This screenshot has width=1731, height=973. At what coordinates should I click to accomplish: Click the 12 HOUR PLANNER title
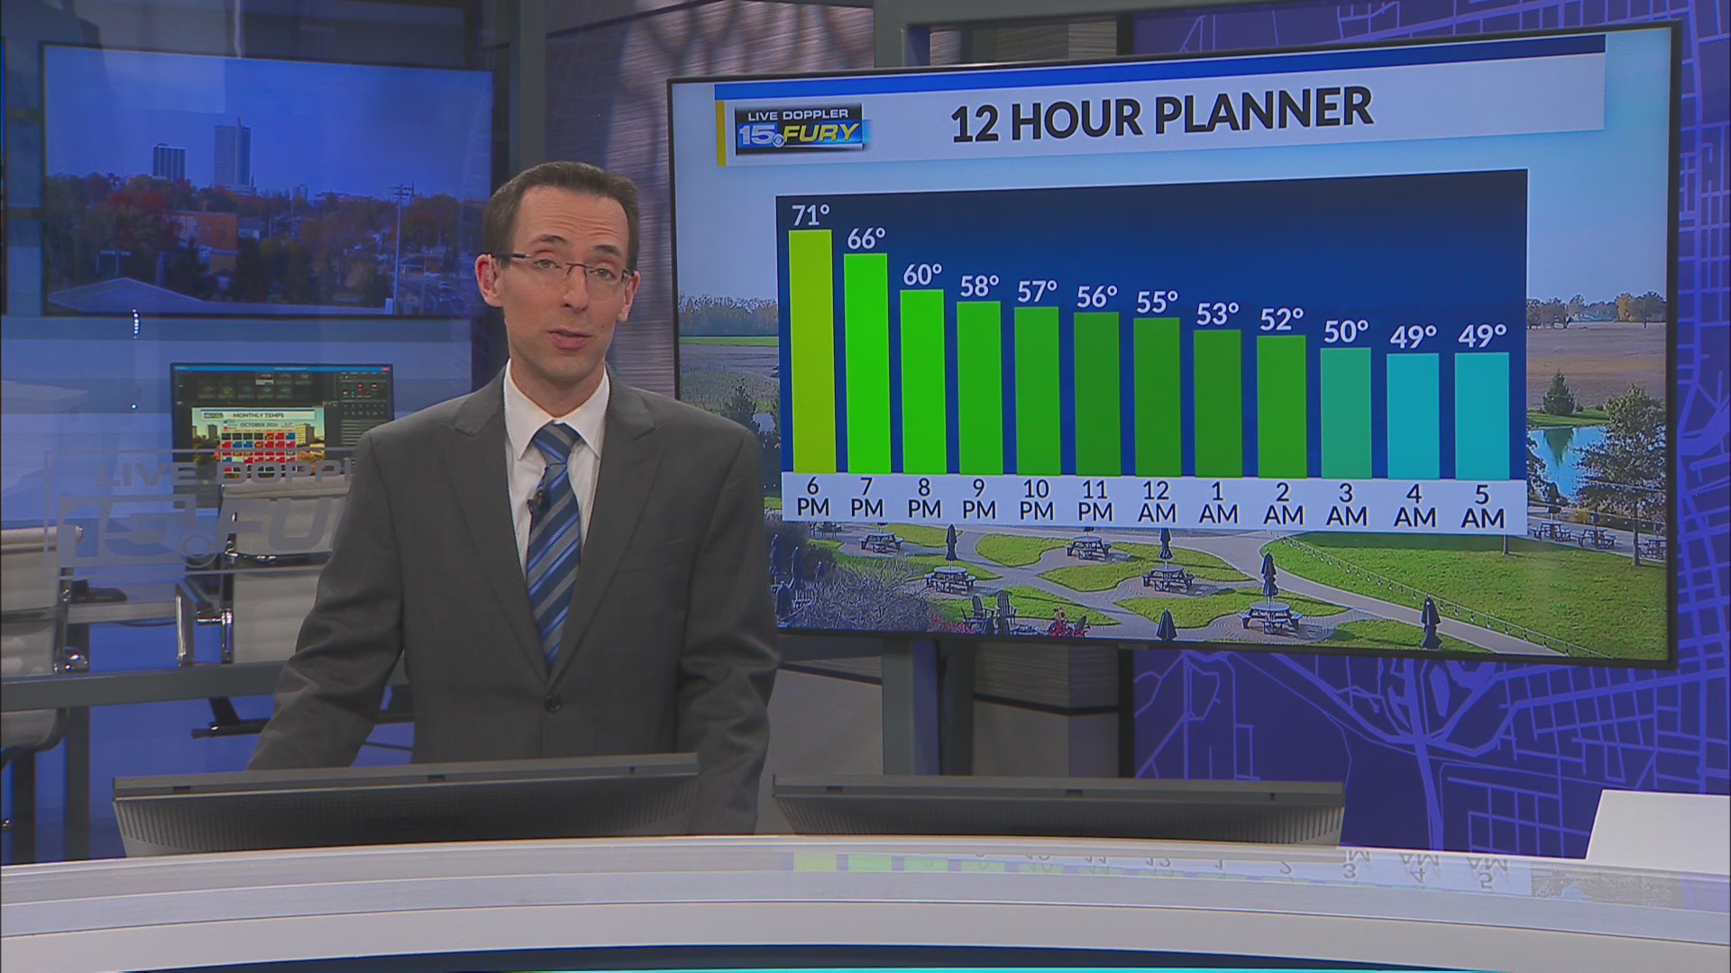pyautogui.click(x=1162, y=114)
